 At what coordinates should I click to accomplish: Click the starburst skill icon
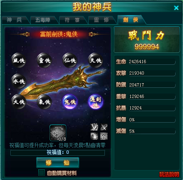coord(94,136)
